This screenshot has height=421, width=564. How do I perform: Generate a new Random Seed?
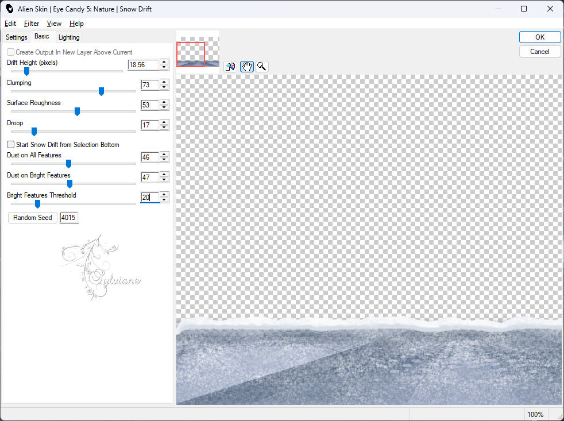(x=32, y=218)
